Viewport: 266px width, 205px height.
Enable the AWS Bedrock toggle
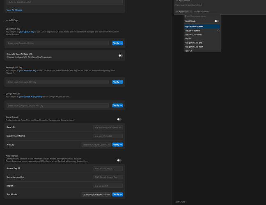coord(119,160)
